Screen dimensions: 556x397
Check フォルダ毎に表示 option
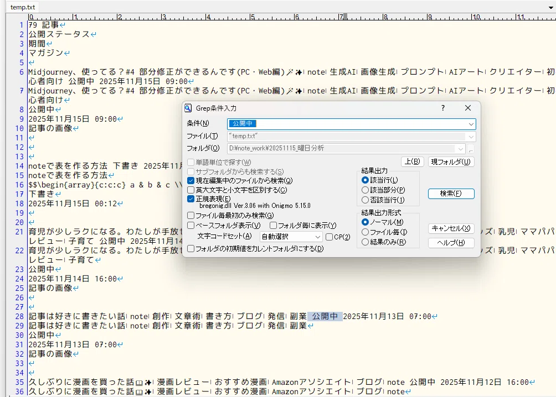tap(274, 225)
